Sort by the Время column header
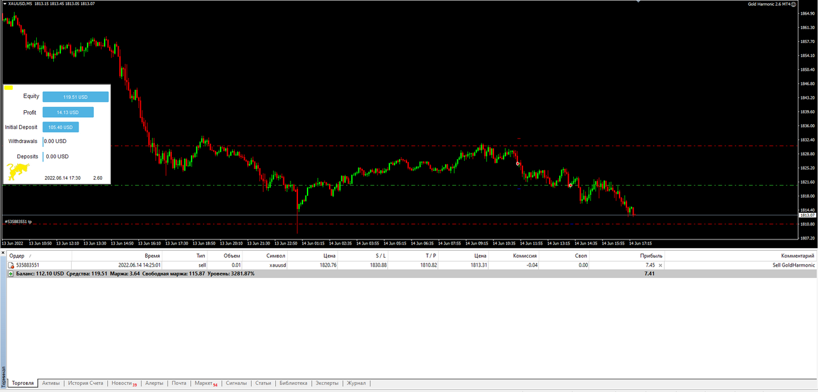 coord(116,256)
